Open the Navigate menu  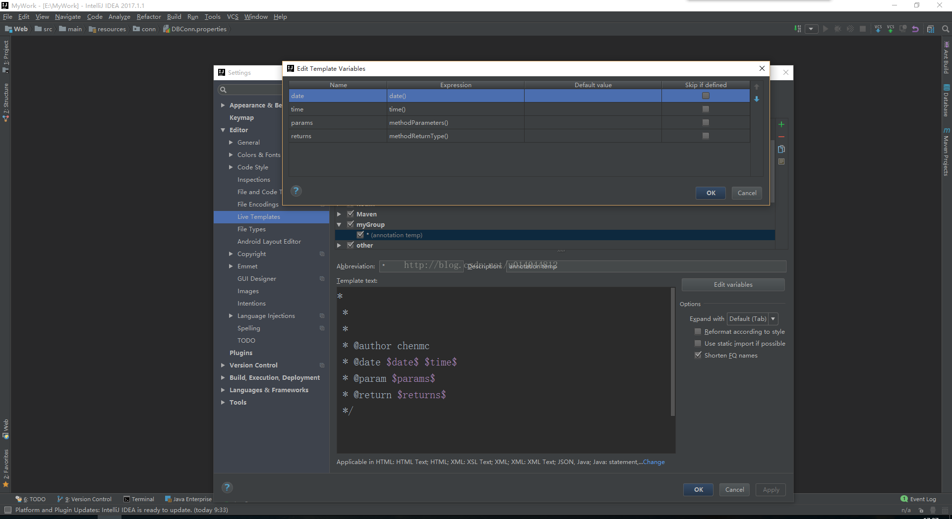[x=67, y=16]
